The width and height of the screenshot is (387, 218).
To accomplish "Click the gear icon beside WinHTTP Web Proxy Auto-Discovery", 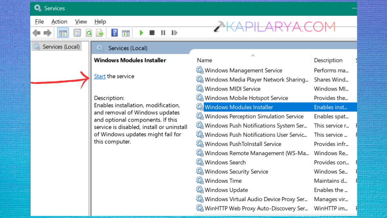I will click(200, 208).
